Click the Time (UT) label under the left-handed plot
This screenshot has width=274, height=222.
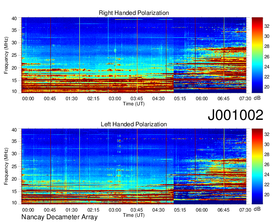click(x=134, y=215)
